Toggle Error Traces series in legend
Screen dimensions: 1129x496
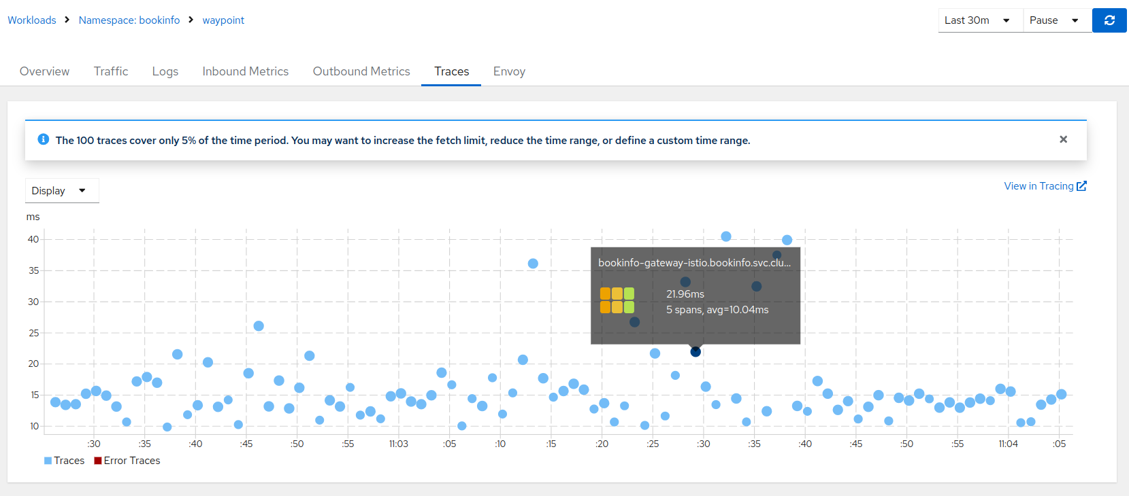pyautogui.click(x=127, y=461)
